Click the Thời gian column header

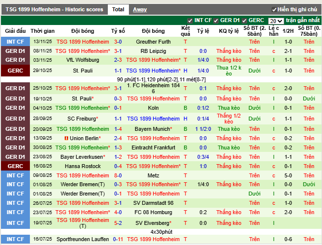pyautogui.click(x=43, y=31)
